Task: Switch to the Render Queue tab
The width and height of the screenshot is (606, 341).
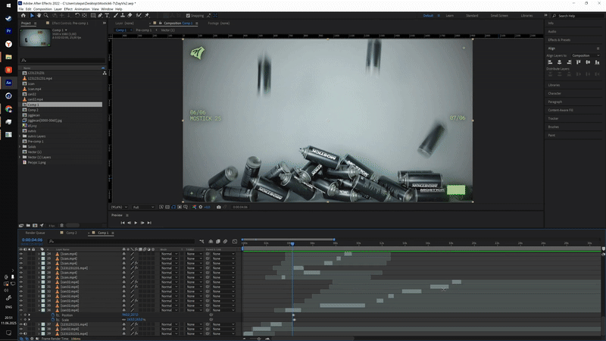Action: point(35,233)
